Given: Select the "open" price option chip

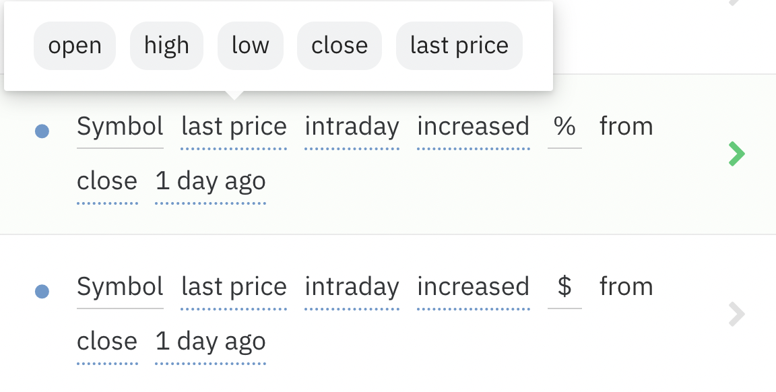Looking at the screenshot, I should [x=75, y=46].
